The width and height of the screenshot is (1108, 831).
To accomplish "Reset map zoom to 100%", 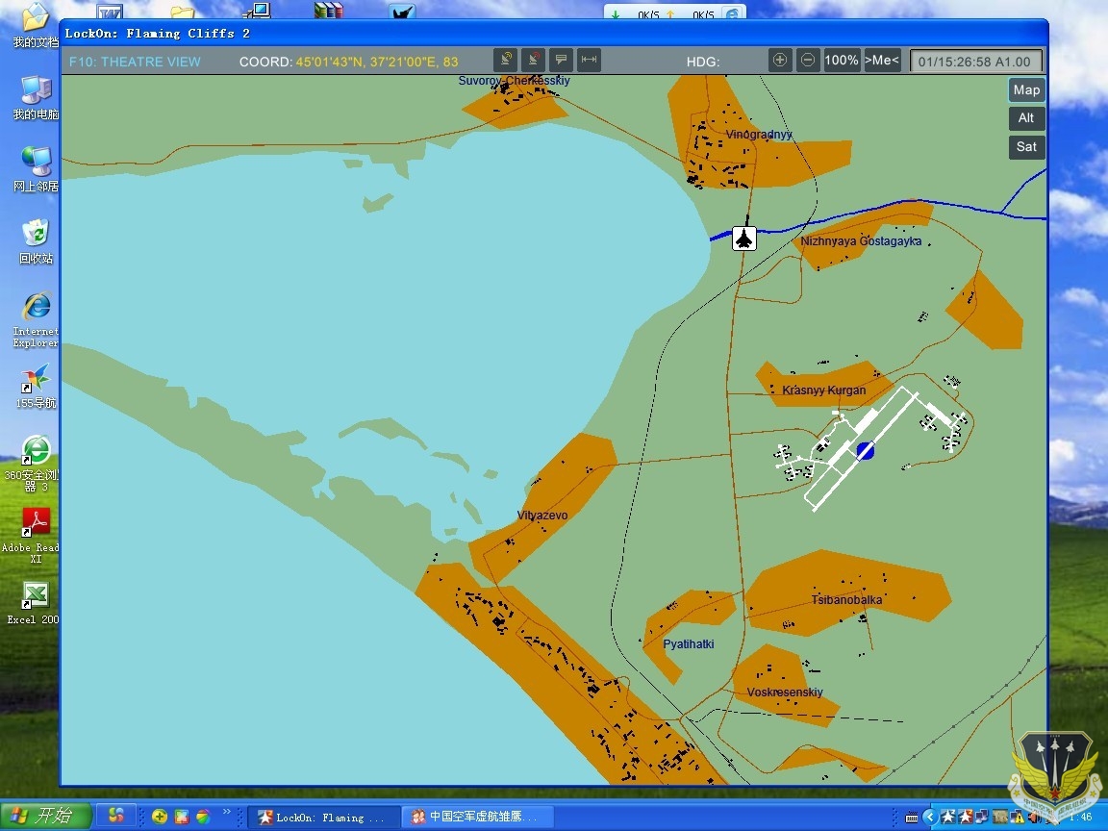I will [842, 60].
